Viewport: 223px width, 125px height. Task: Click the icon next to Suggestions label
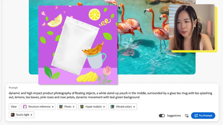pos(187,116)
